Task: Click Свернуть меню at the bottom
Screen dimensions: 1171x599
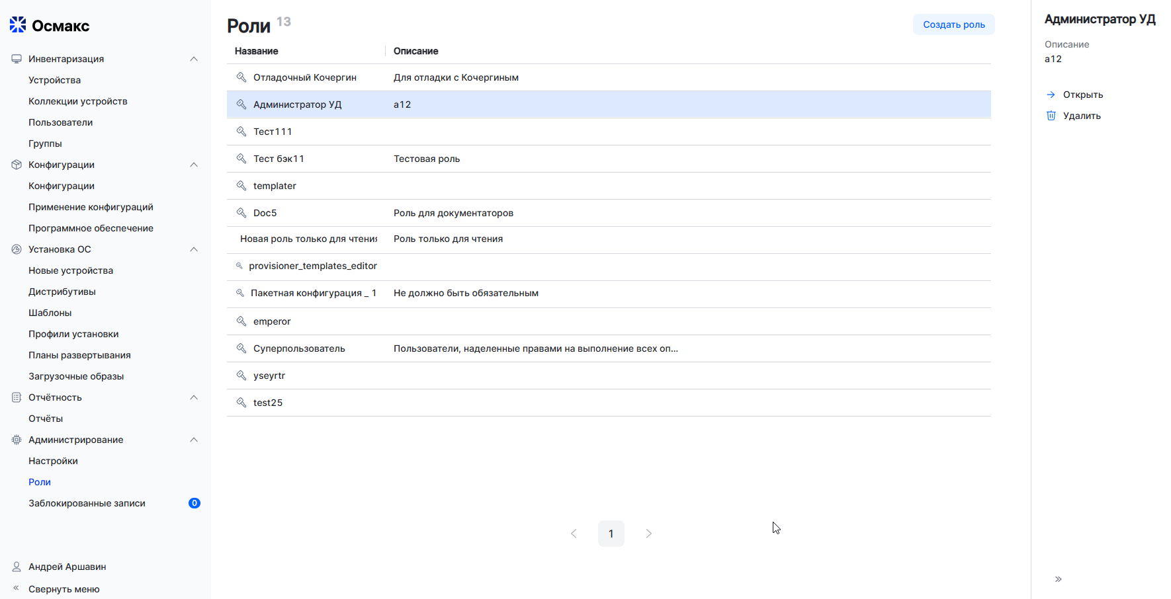Action: pyautogui.click(x=64, y=589)
